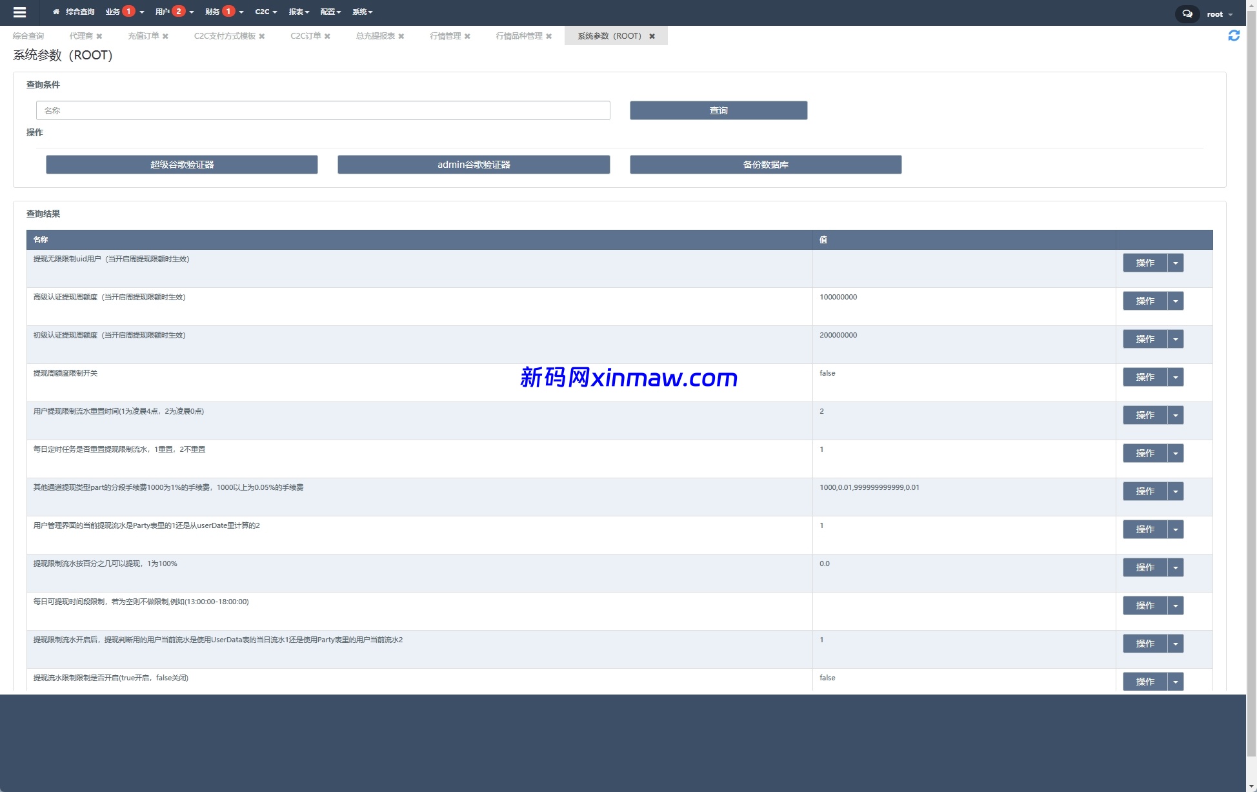Close the 系统参数 (ROOT) tab
This screenshot has height=792, width=1257.
tap(652, 36)
